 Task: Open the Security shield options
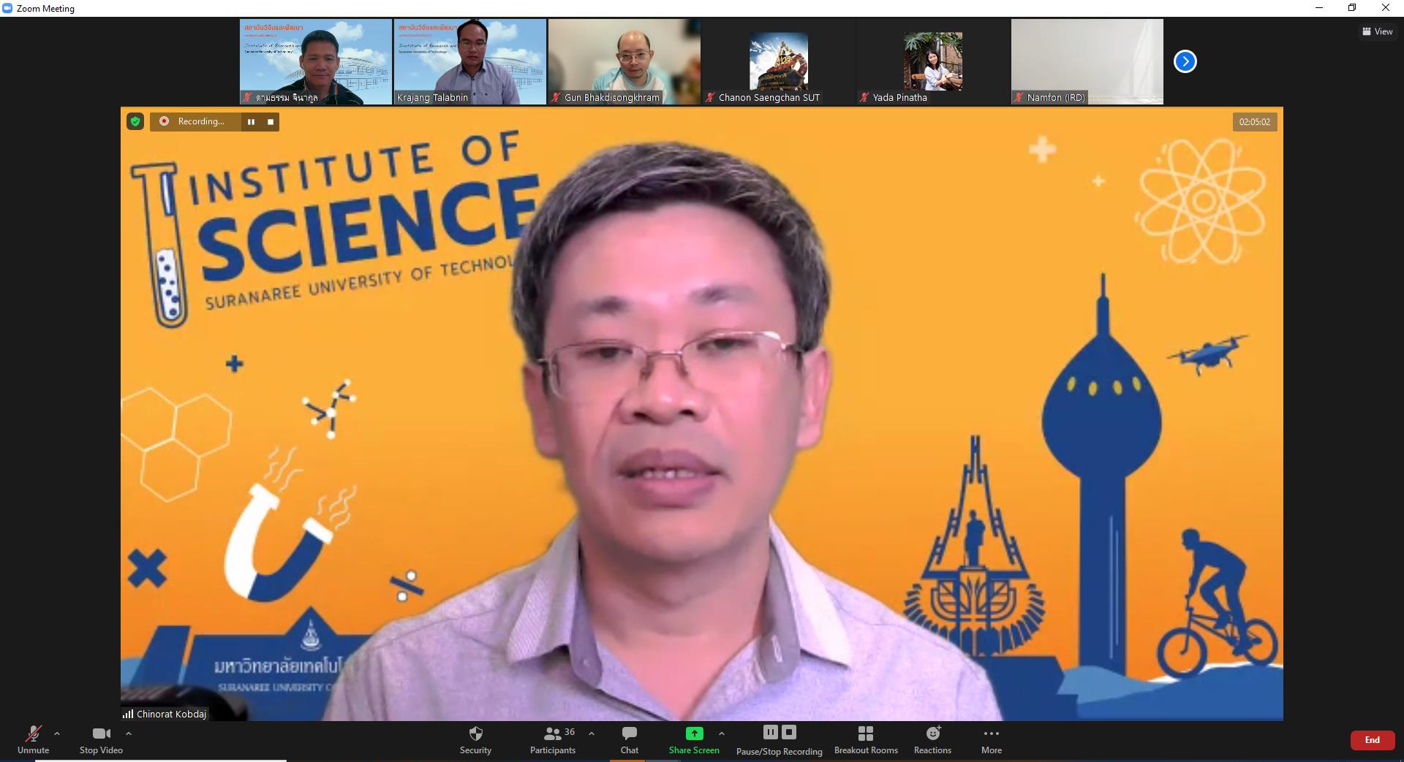[475, 739]
